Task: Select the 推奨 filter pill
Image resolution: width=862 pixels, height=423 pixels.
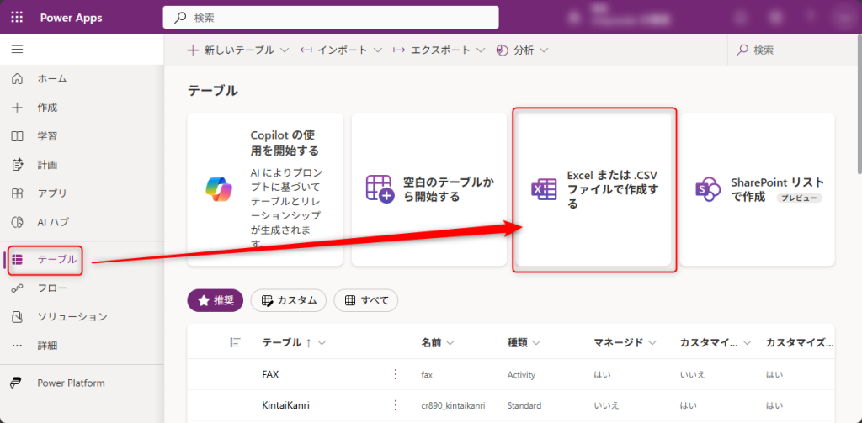Action: tap(215, 300)
